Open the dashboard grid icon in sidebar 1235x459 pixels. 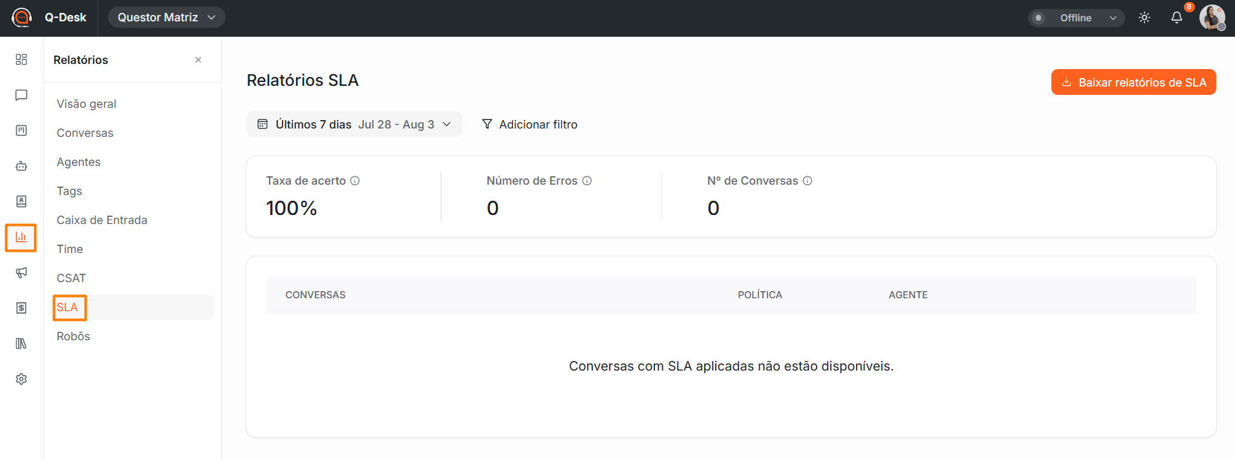point(21,59)
